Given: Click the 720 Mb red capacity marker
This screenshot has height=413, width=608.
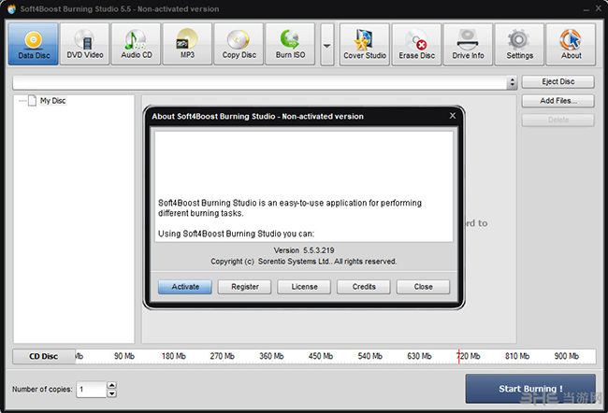Looking at the screenshot, I should point(459,356).
